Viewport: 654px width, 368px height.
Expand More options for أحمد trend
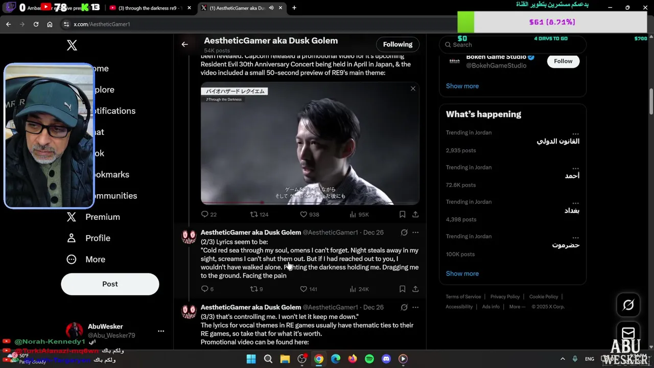[575, 168]
